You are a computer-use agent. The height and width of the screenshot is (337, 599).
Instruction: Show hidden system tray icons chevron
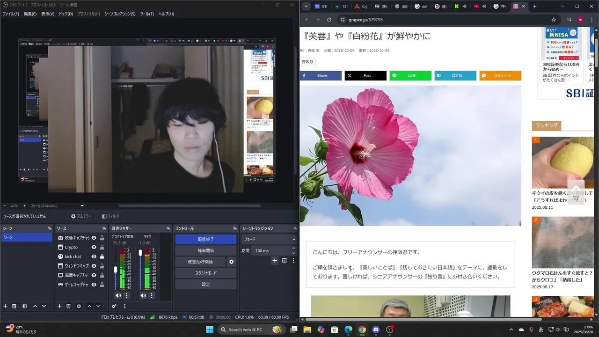[511, 330]
